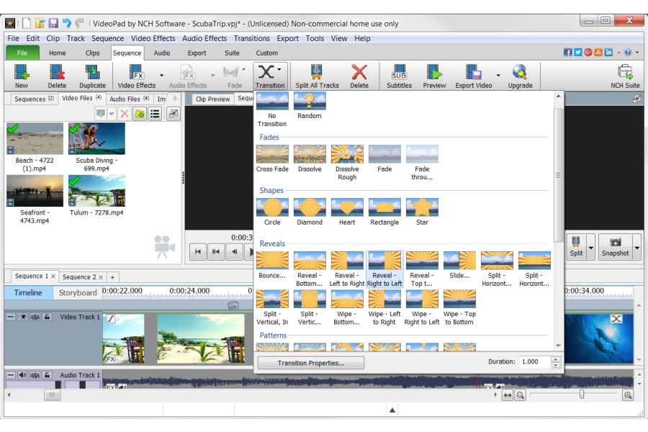Click Transition Properties button

311,363
